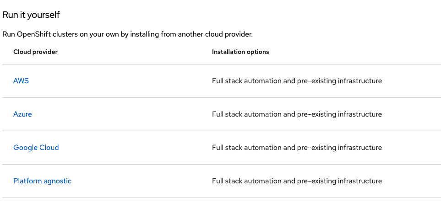Click the Run it yourself heading
Screen dimensions: 441x203
(31, 15)
